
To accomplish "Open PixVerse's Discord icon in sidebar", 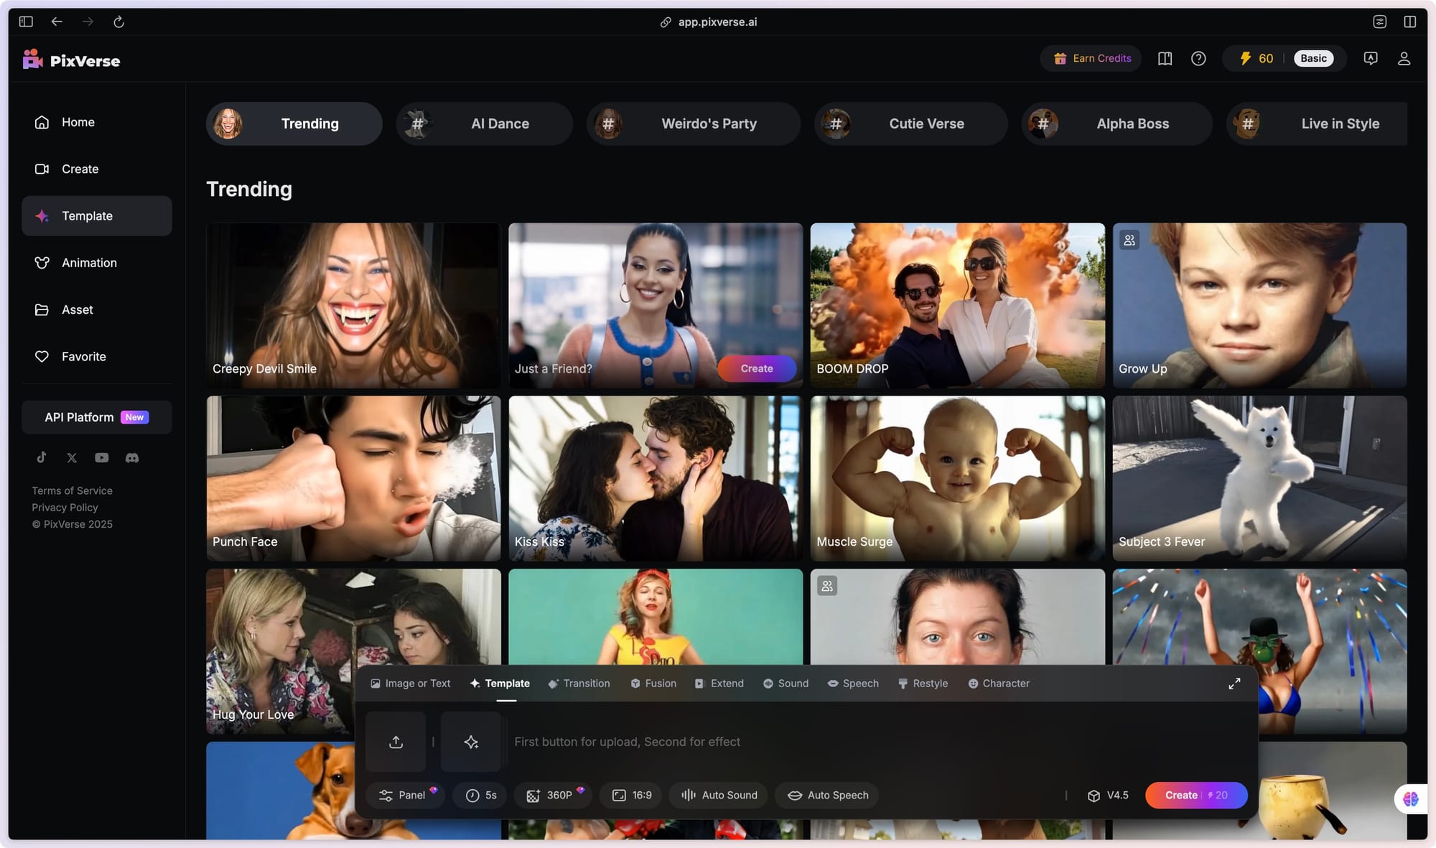I will tap(132, 457).
